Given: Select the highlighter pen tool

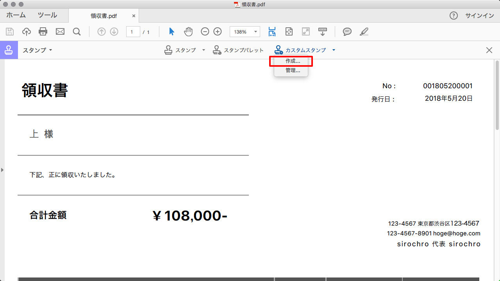Looking at the screenshot, I should coord(364,32).
